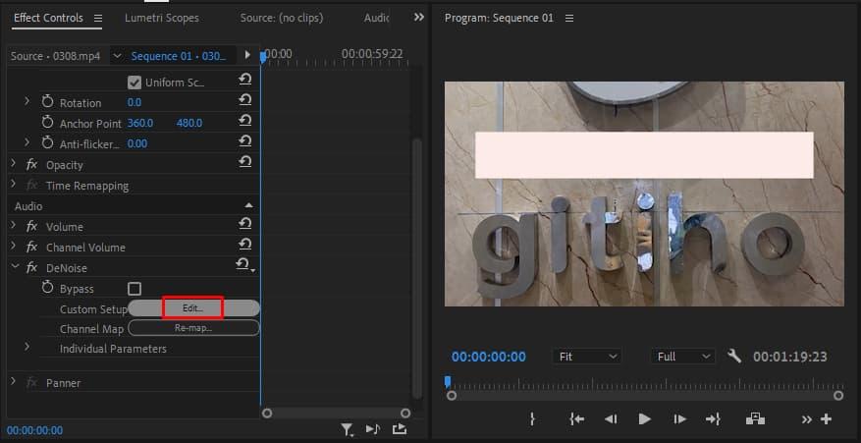
Task: Expand the Volume effect
Action: coord(13,225)
